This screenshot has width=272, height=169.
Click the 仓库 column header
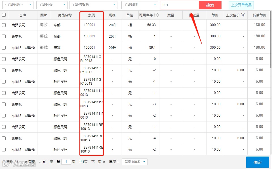23,15
